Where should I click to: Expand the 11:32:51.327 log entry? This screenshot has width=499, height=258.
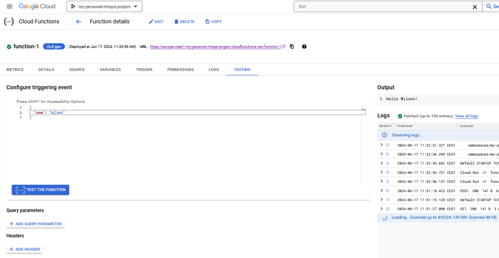[x=382, y=145]
